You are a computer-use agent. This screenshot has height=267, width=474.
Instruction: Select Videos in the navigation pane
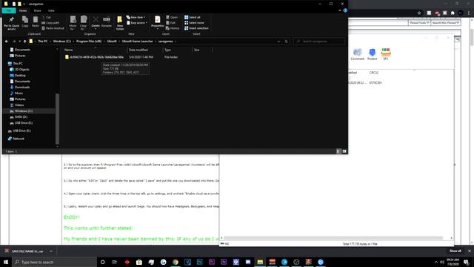tap(19, 105)
